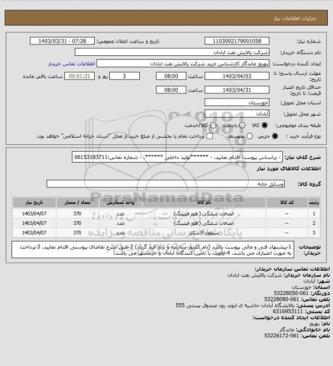This screenshot has width=333, height=366.
Task: Click the delivery city field آبادان
Action: click(x=237, y=114)
